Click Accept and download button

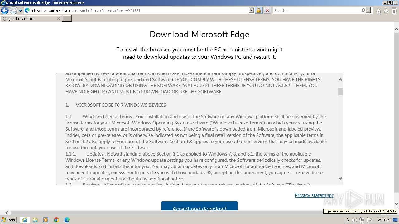199,206
